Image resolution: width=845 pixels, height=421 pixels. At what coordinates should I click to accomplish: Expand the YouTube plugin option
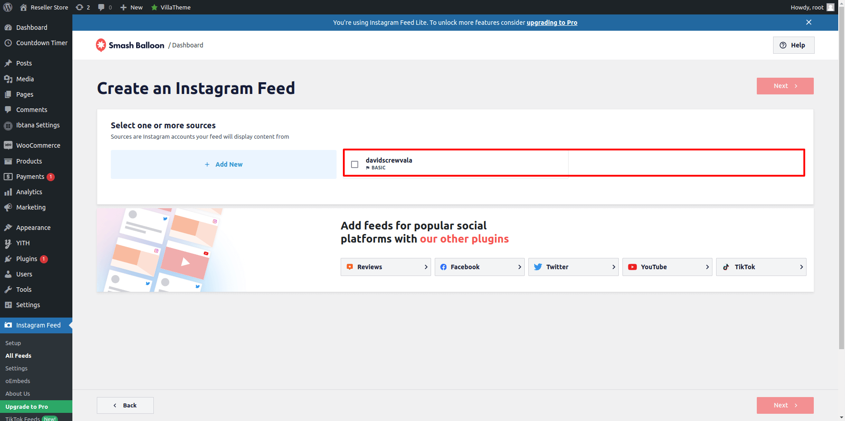click(x=667, y=267)
